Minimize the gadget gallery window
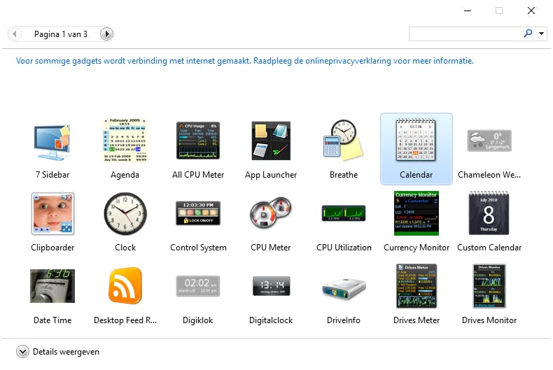 pyautogui.click(x=468, y=10)
